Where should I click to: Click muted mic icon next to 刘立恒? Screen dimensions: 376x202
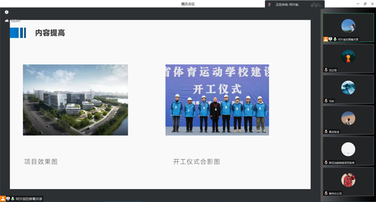click(325, 70)
